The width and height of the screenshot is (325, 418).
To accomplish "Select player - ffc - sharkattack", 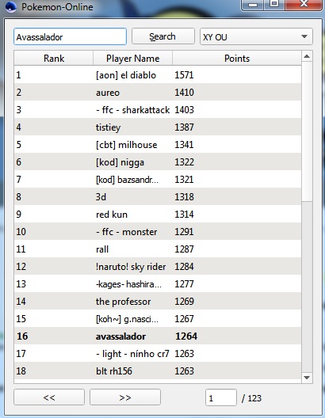I will coord(132,110).
